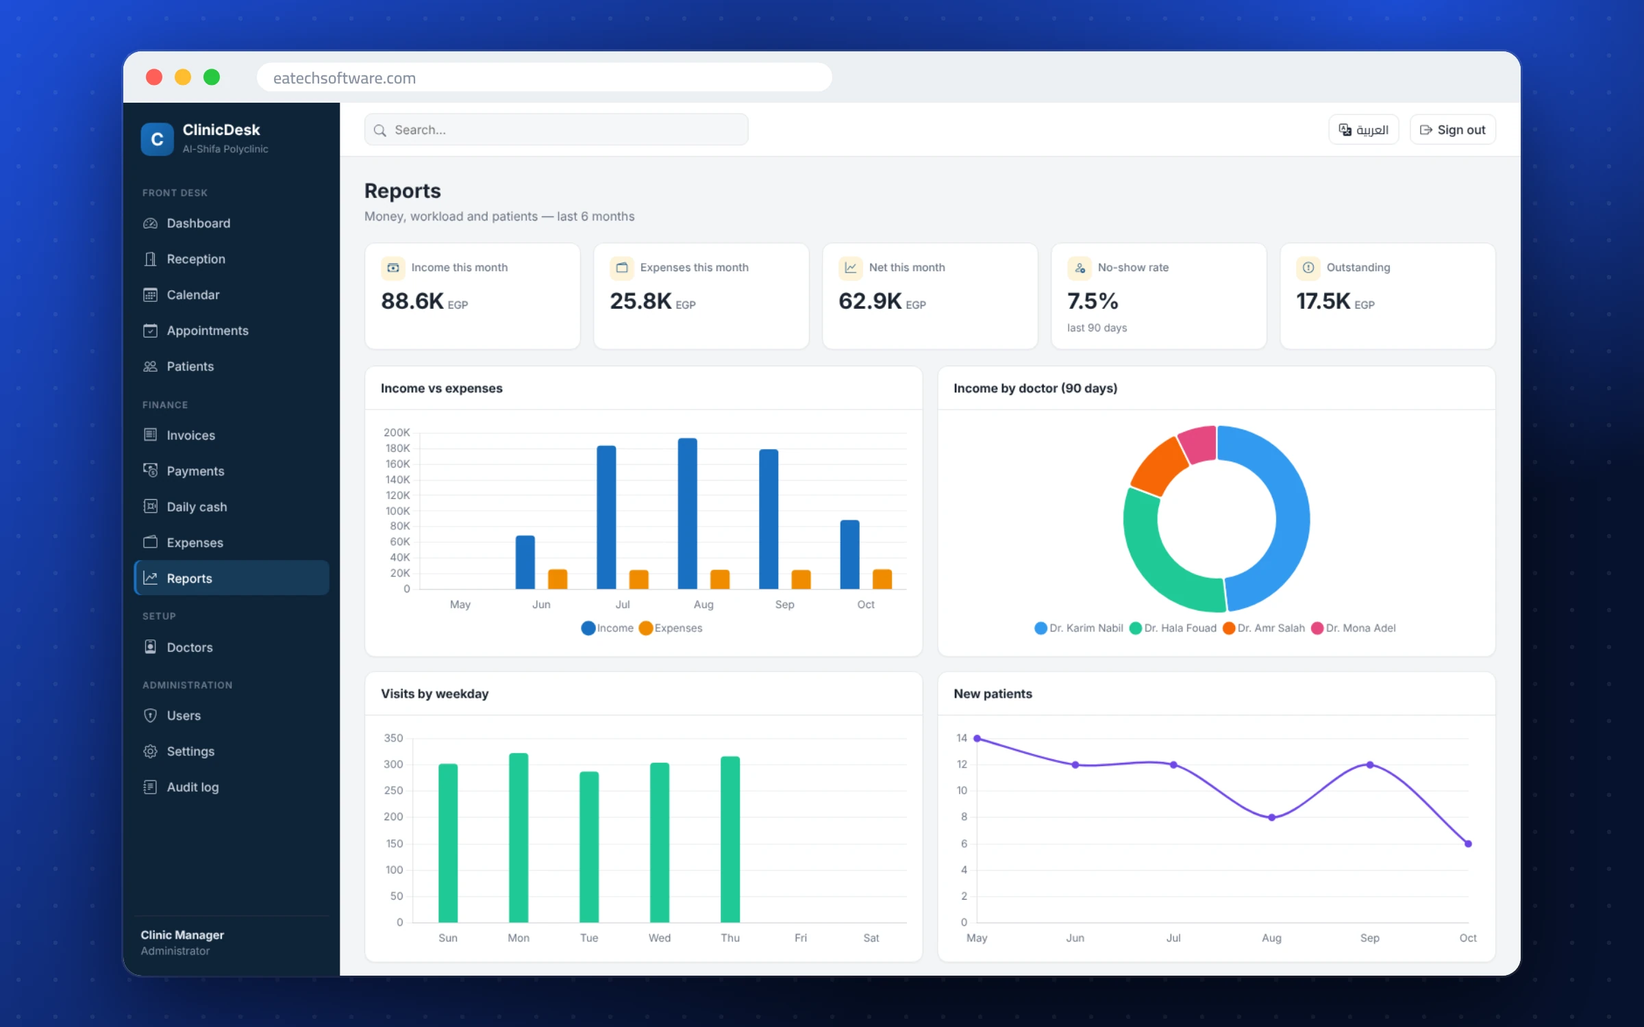Click the Reports chart icon in sidebar
Image resolution: width=1644 pixels, height=1027 pixels.
point(150,578)
